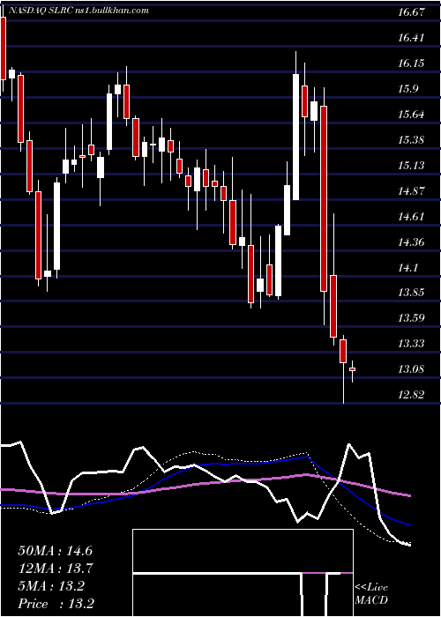
Task: Click the NASDAQ SLRC ns1.bullkhan.com header text
Action: [78, 11]
